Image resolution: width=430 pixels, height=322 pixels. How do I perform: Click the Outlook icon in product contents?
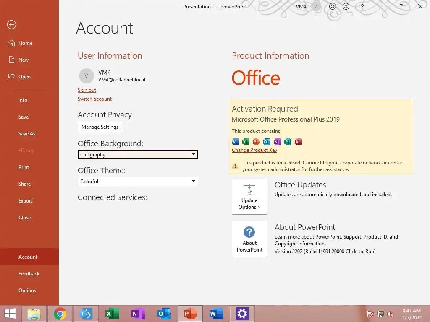[x=266, y=142]
